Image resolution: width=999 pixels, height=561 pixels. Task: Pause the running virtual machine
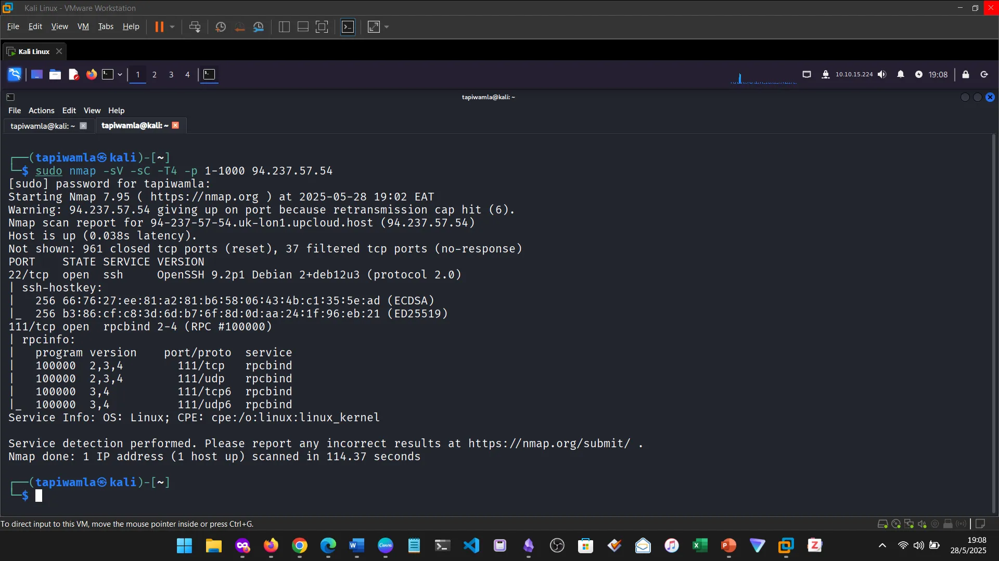(x=160, y=26)
